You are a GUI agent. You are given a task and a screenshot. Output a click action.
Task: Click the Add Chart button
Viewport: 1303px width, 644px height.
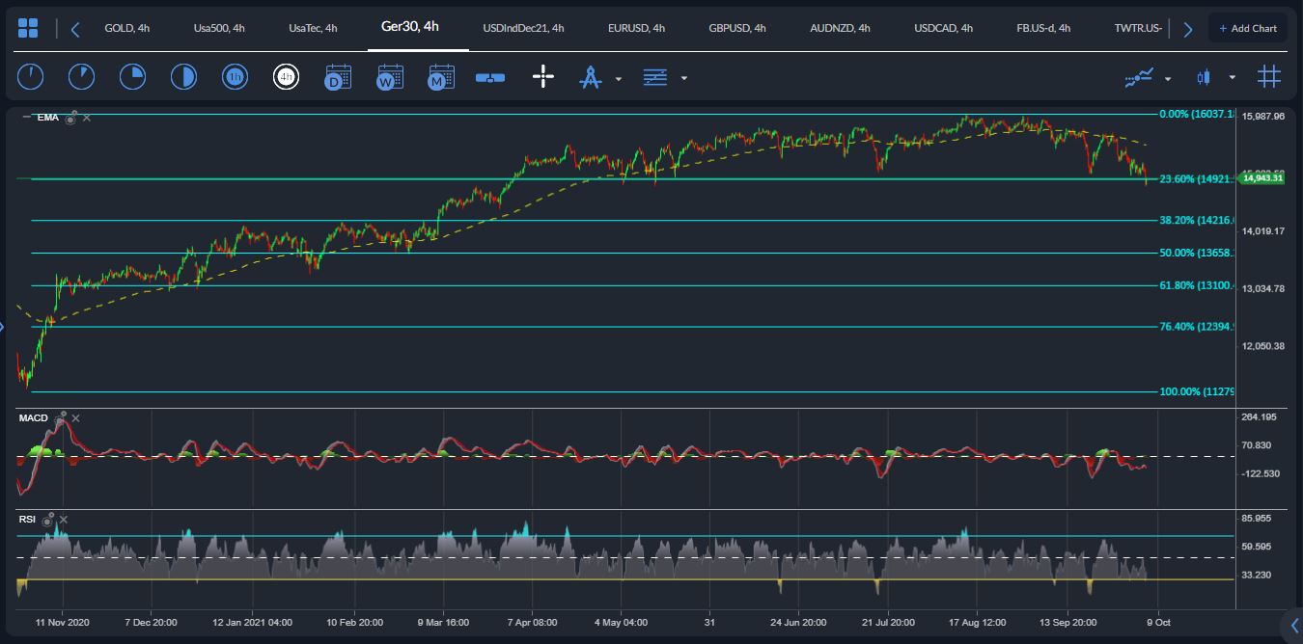click(x=1247, y=28)
